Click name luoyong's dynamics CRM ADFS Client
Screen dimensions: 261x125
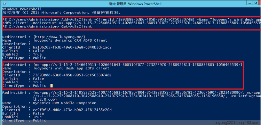70,40
